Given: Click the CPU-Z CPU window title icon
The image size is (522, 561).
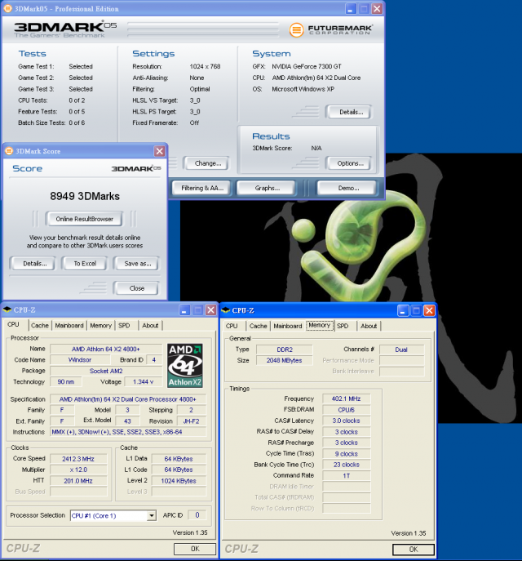Looking at the screenshot, I should (7, 309).
